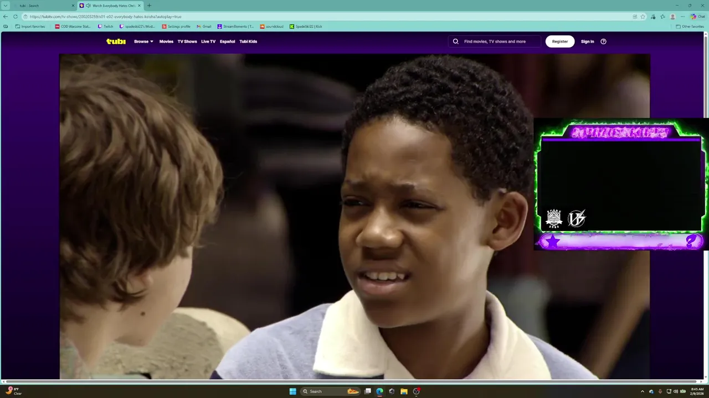
Task: Open the Tubi help question mark icon
Action: pyautogui.click(x=603, y=41)
